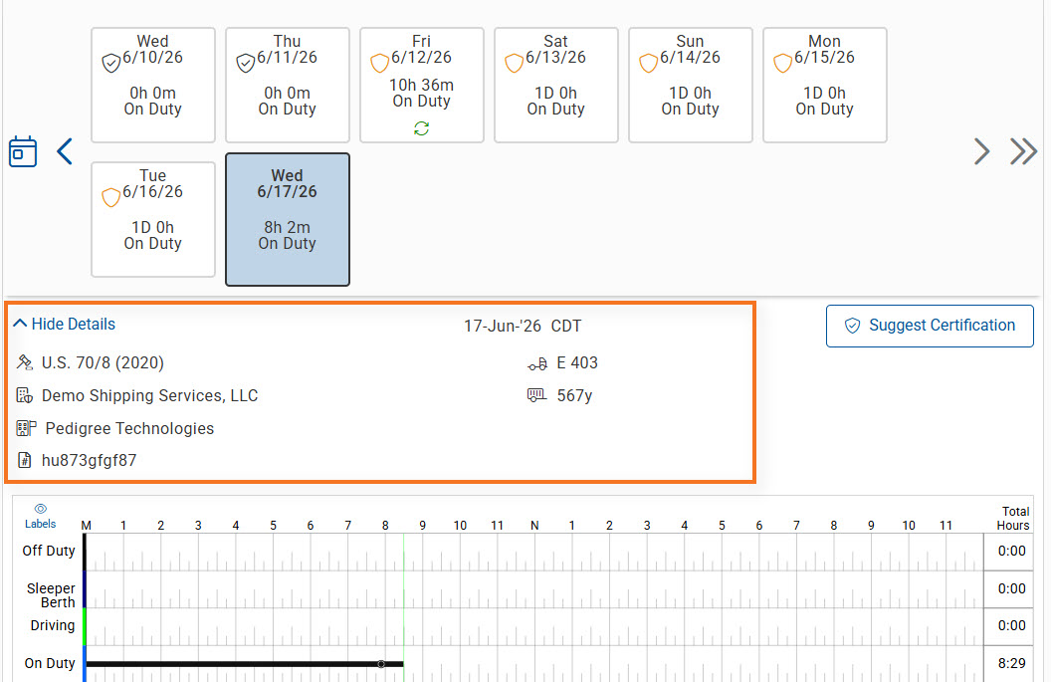Go to previous days with left chevron

coord(65,151)
